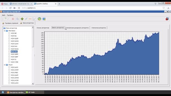Close the QuantPro Desktop browser tab

tap(56, 4)
